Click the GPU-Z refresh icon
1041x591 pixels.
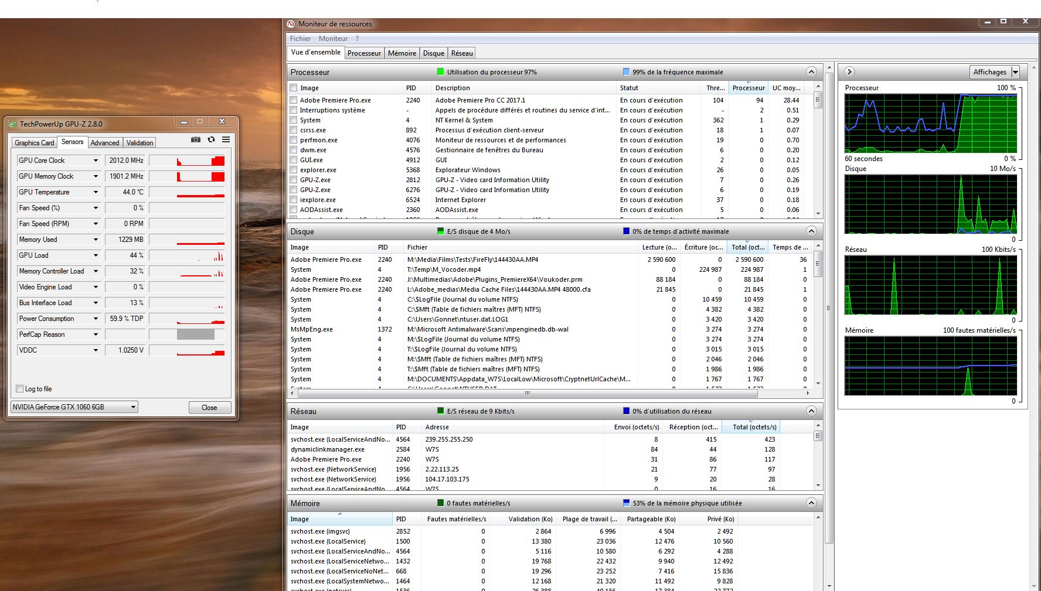211,139
